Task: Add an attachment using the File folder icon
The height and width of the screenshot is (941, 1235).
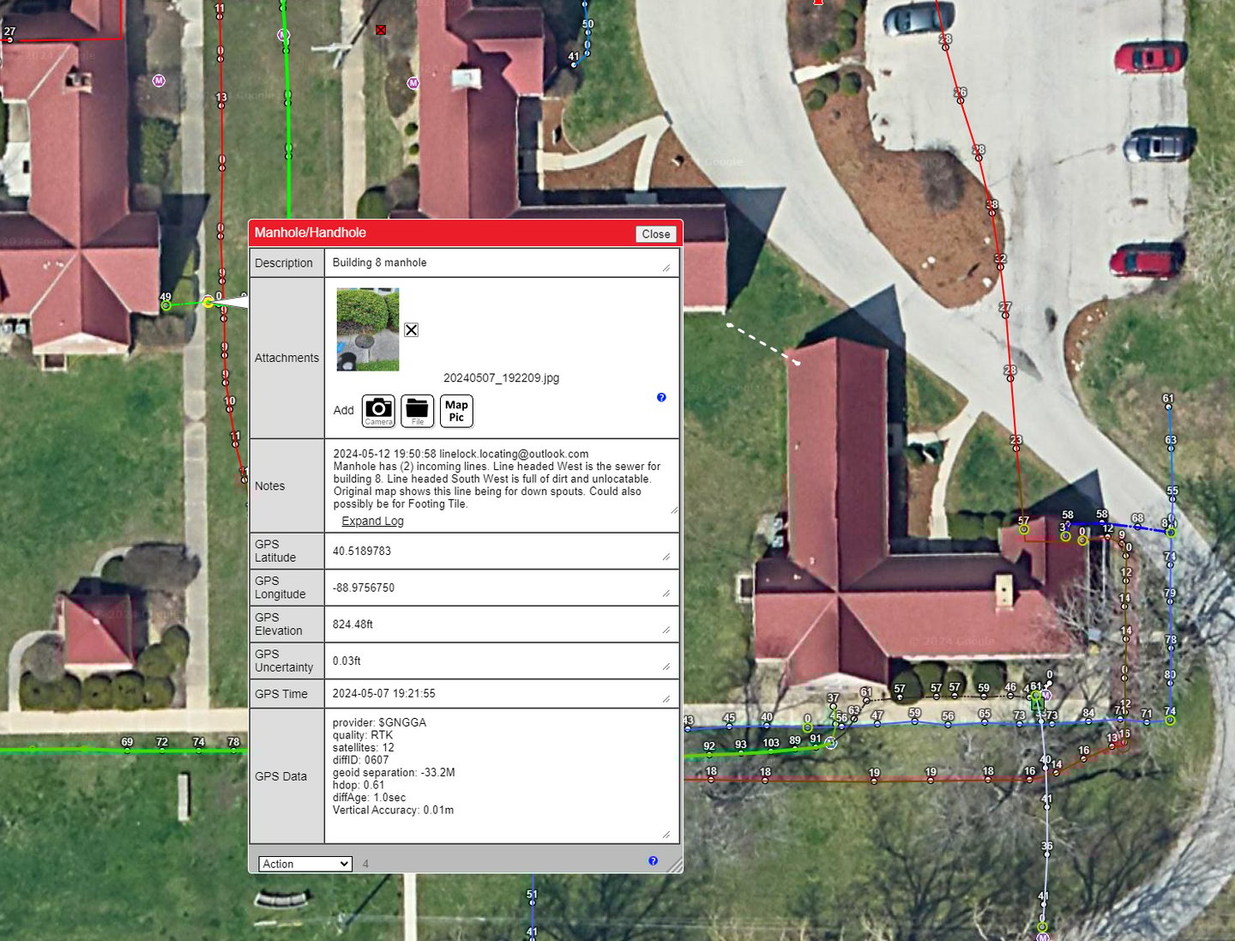Action: point(418,411)
